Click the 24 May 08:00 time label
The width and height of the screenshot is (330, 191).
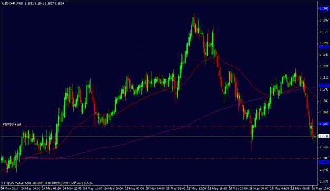pyautogui.click(x=51, y=189)
